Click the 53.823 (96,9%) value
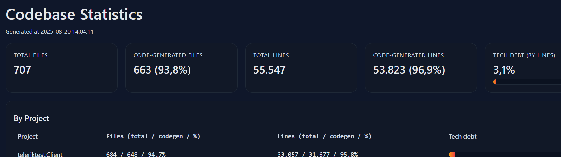Viewport: 561px width, 157px height. (409, 70)
